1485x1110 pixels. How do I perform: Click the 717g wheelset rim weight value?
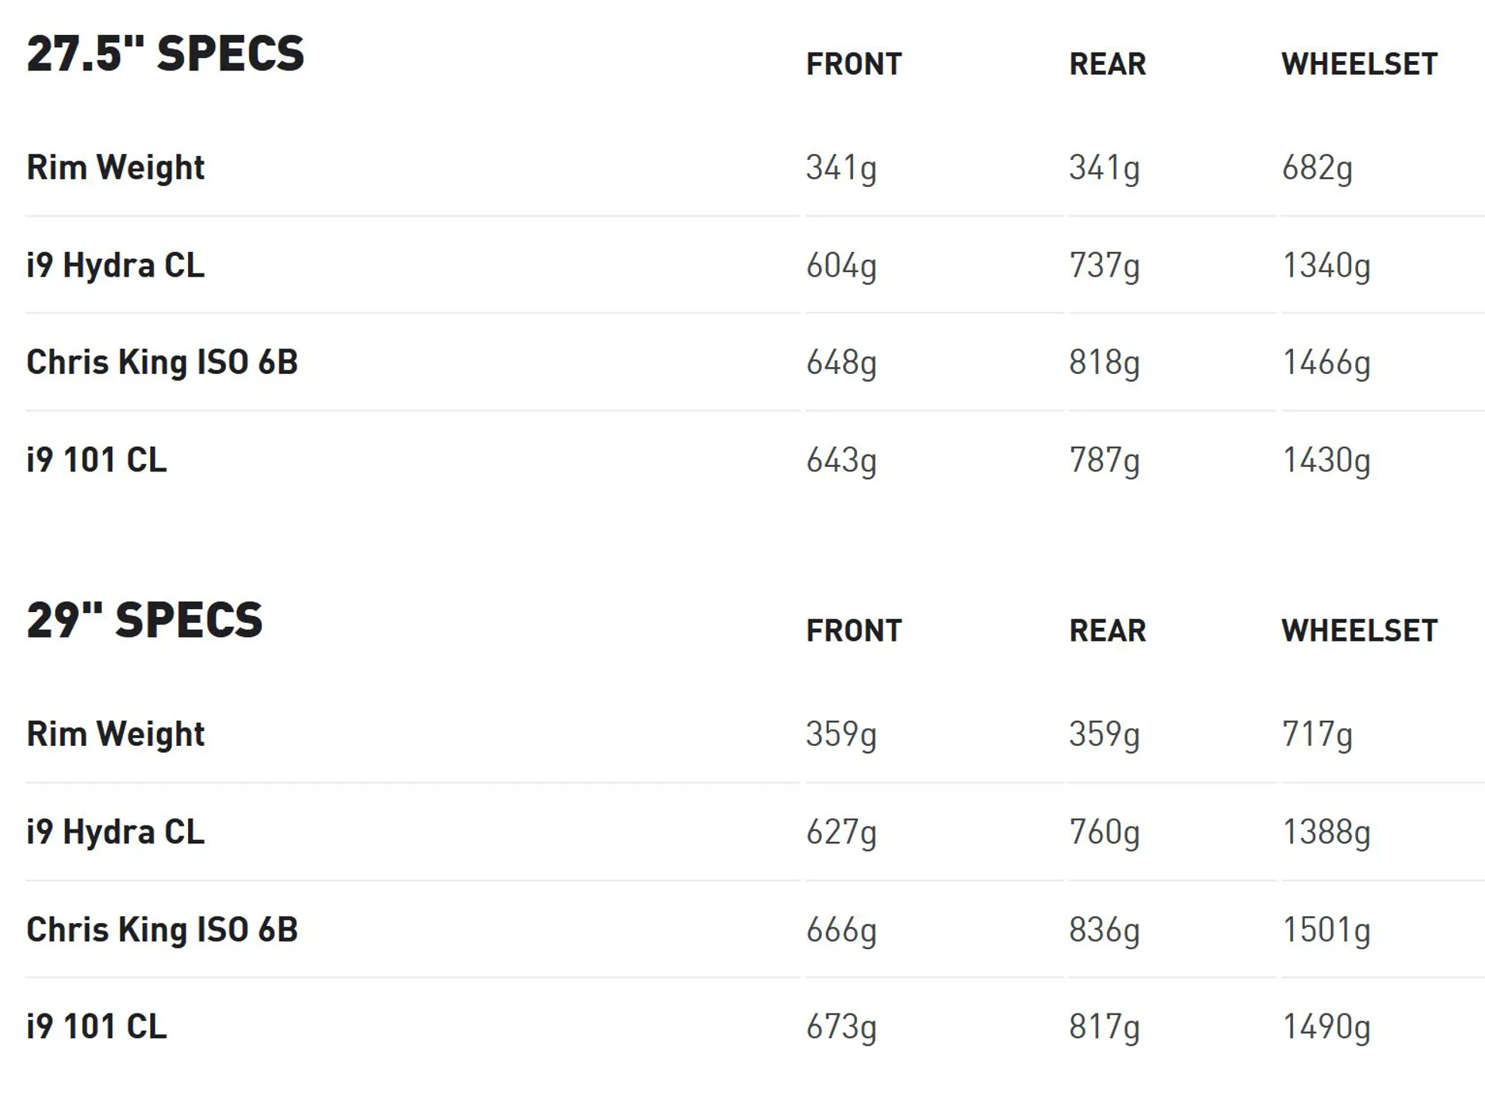coord(1317,735)
